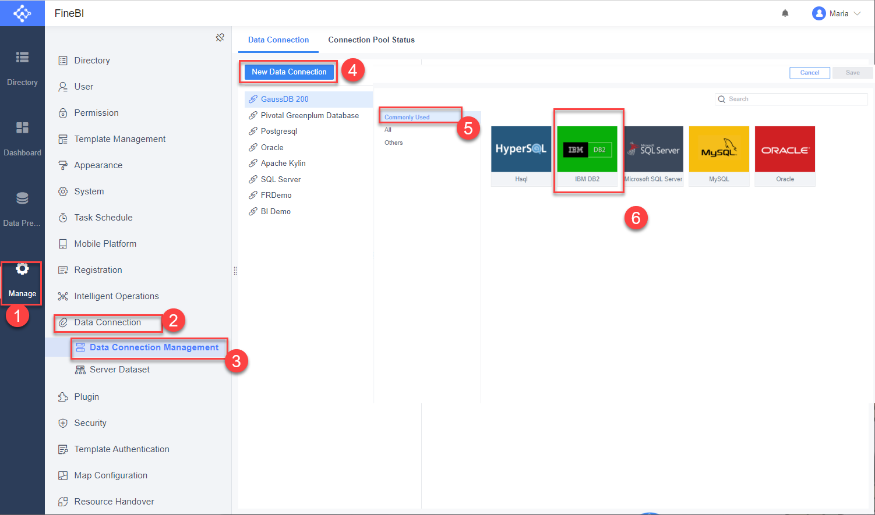This screenshot has width=875, height=515.
Task: Click Maria's user avatar icon
Action: (x=819, y=13)
